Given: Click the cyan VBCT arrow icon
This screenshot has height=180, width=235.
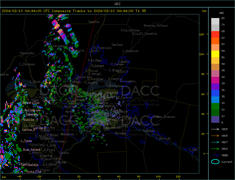Looking at the screenshot, I should pyautogui.click(x=215, y=142).
